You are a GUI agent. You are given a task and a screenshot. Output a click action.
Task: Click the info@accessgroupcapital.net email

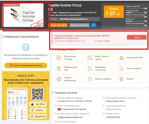(x=70, y=117)
